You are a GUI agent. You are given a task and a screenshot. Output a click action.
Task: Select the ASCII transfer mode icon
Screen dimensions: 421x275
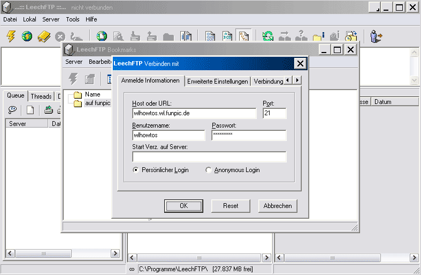[227, 36]
